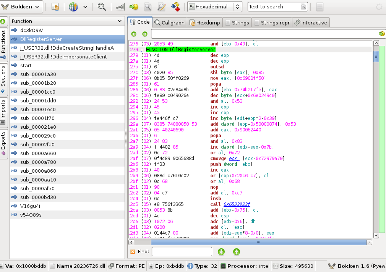Click the pencil-and-paper edit toolbar icon
The width and height of the screenshot is (386, 272).
[x=161, y=6]
